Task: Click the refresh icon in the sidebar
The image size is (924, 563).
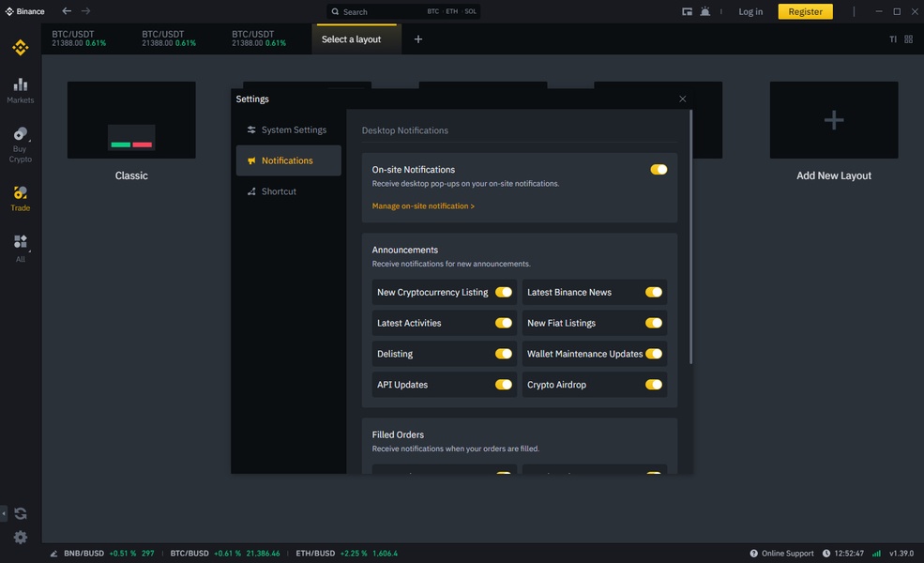Action: (x=21, y=513)
